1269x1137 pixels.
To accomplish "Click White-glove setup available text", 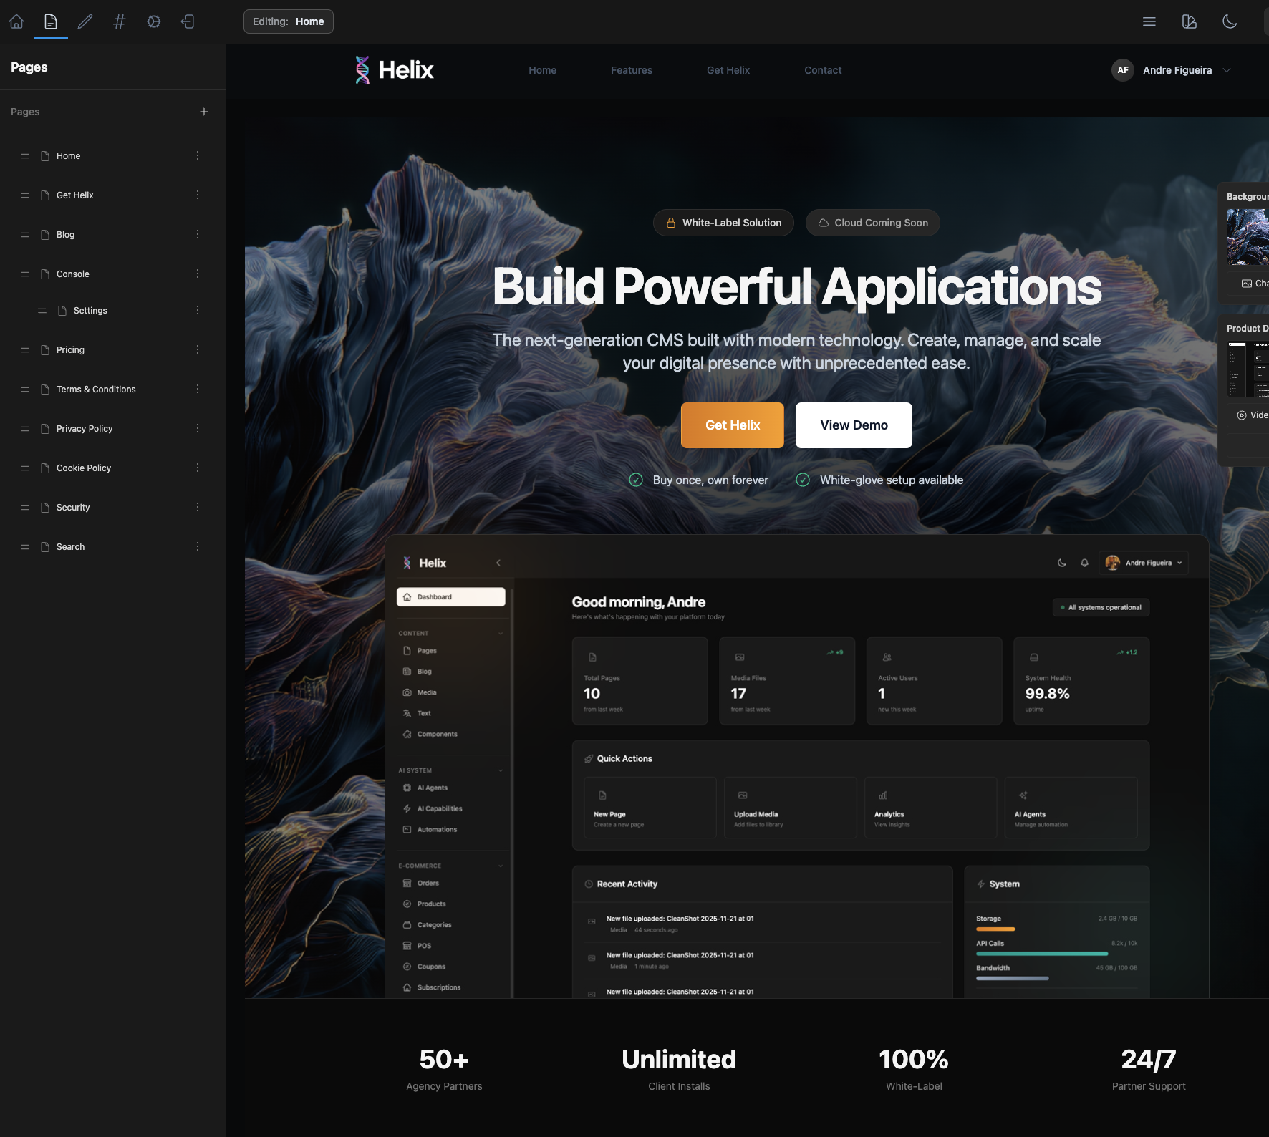I will pos(892,480).
